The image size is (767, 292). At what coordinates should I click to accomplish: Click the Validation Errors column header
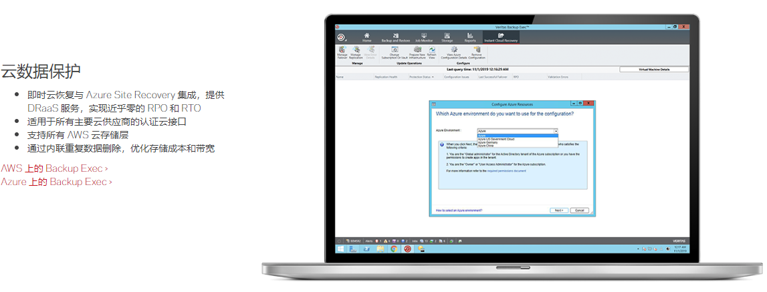tap(564, 77)
